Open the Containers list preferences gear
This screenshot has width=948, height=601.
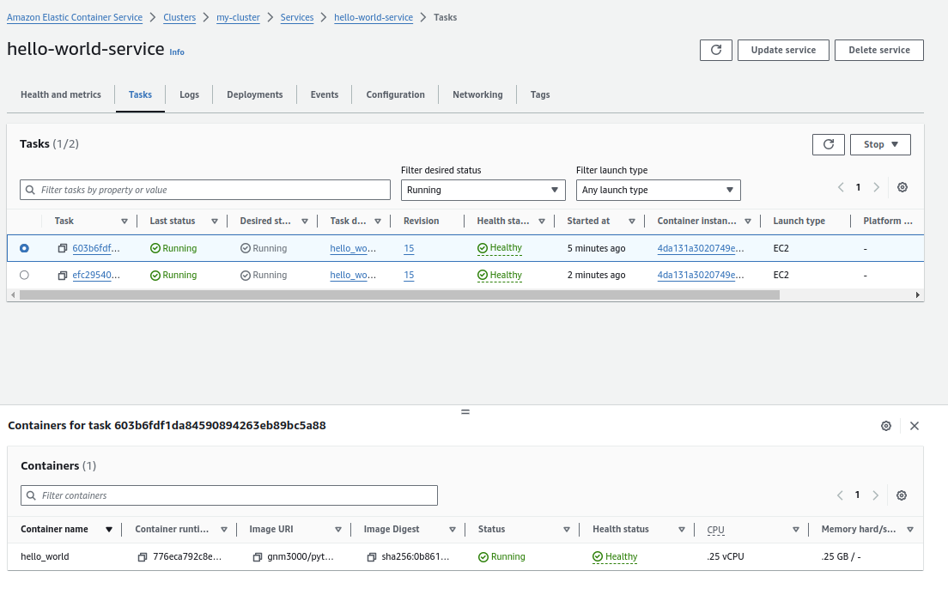901,495
